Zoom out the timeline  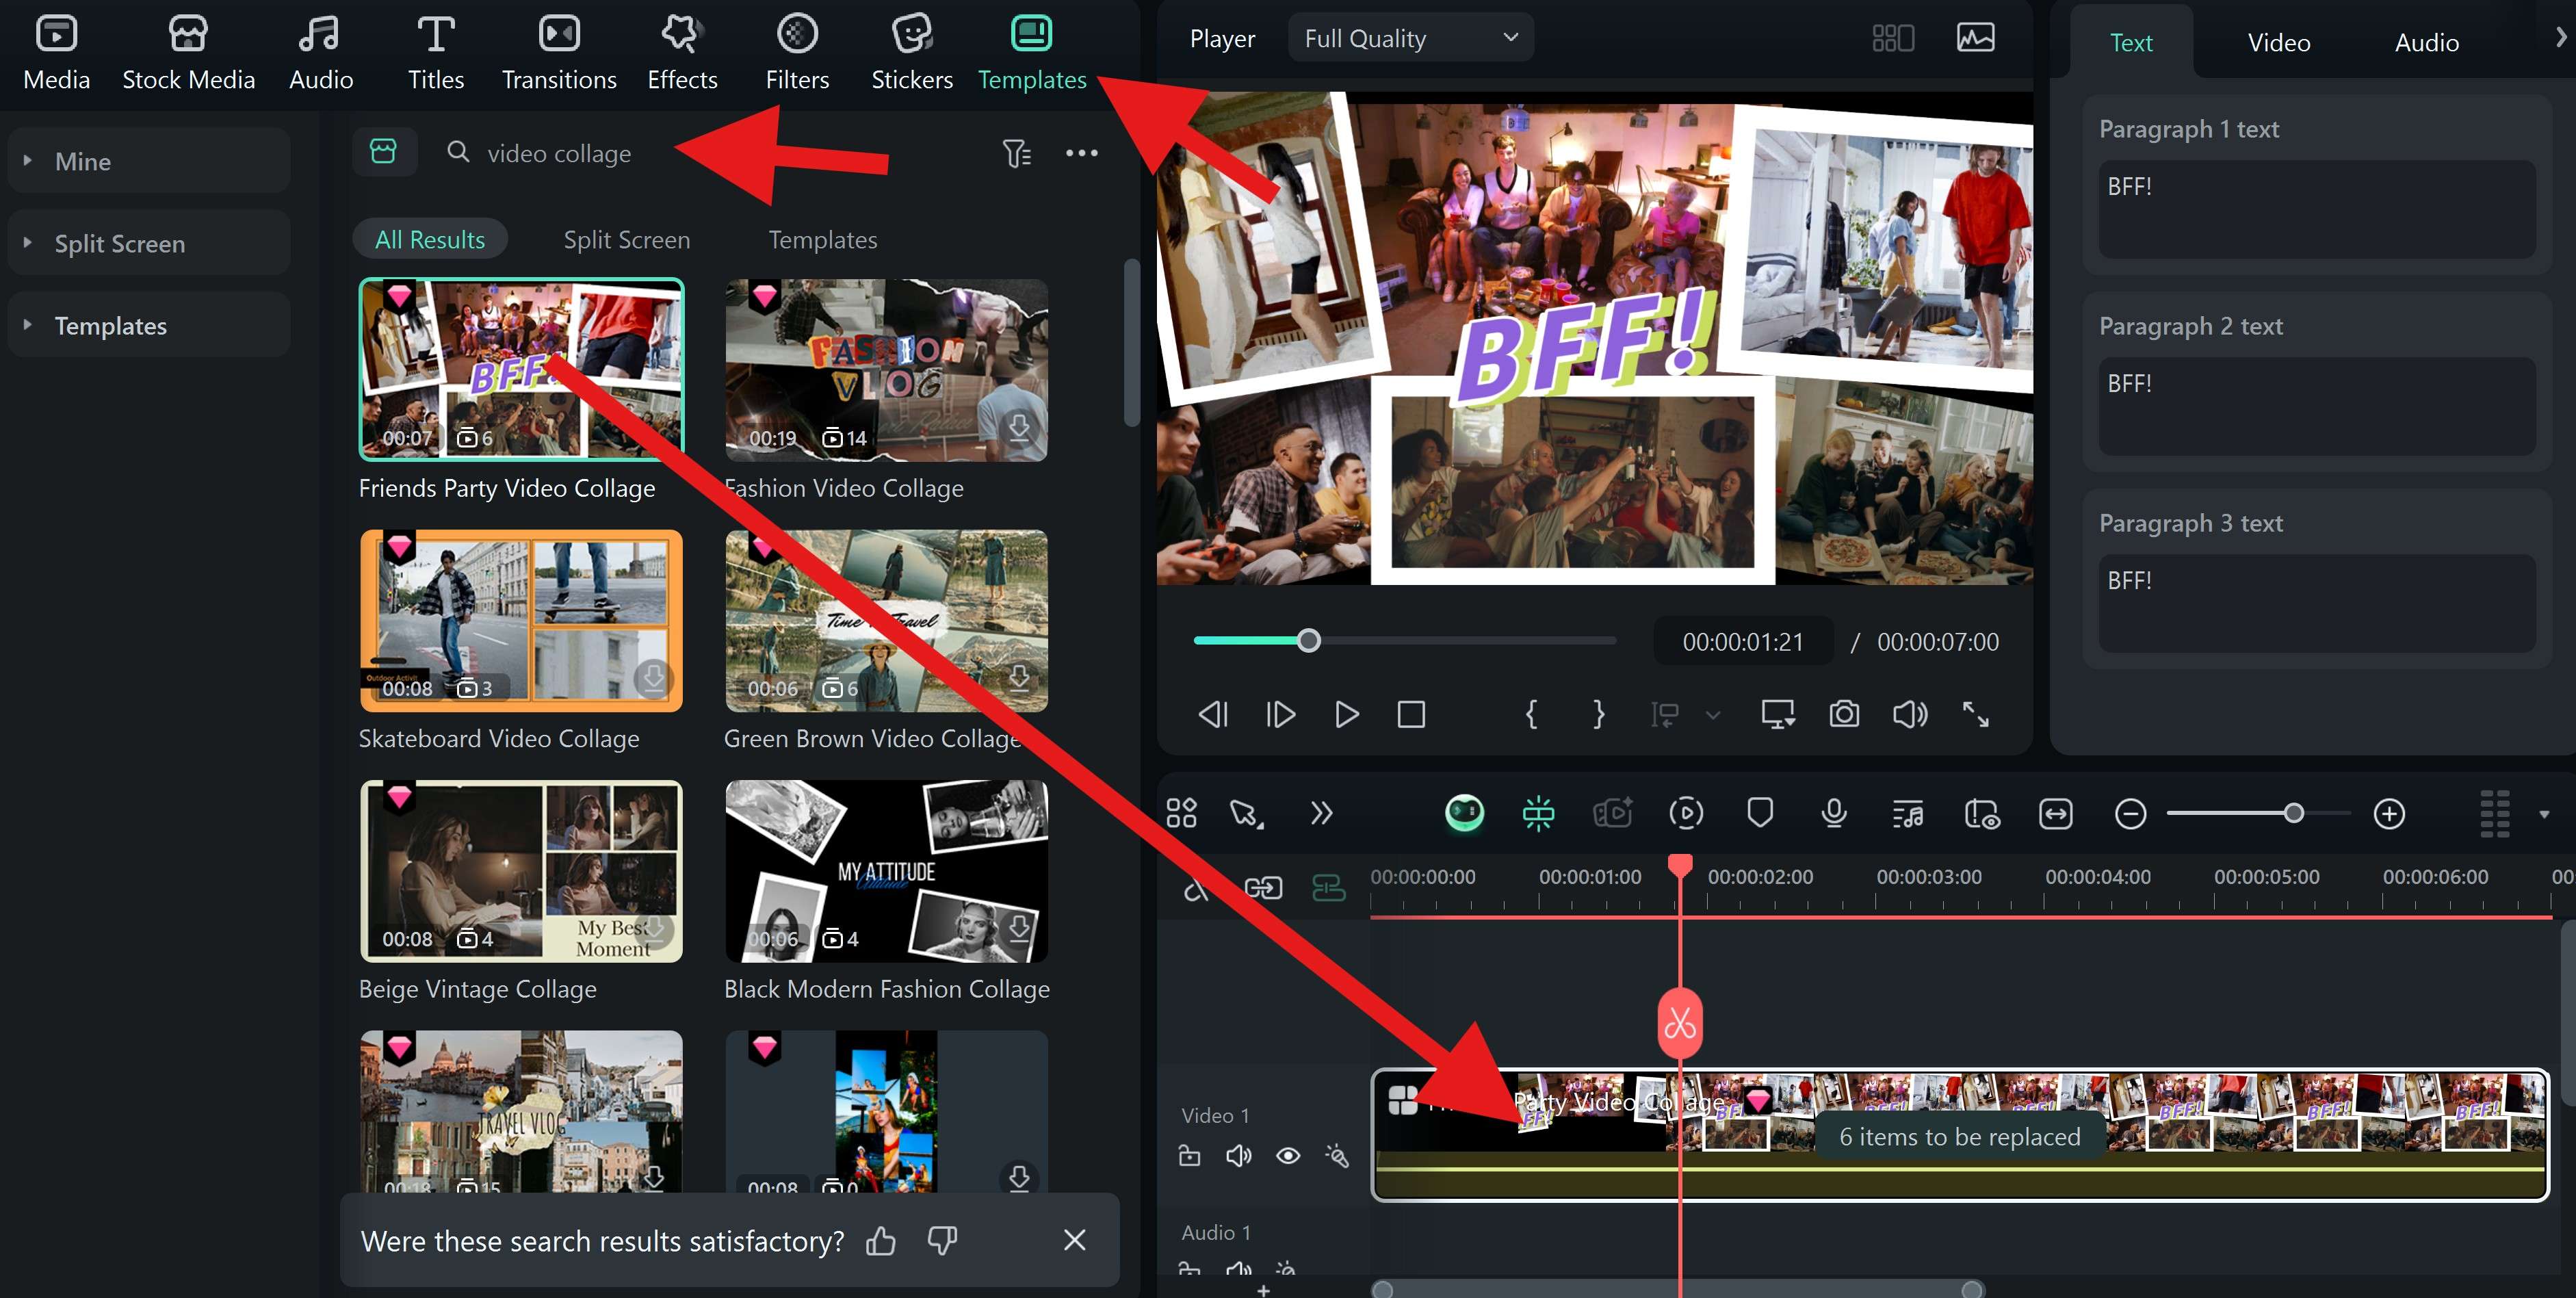point(2130,813)
